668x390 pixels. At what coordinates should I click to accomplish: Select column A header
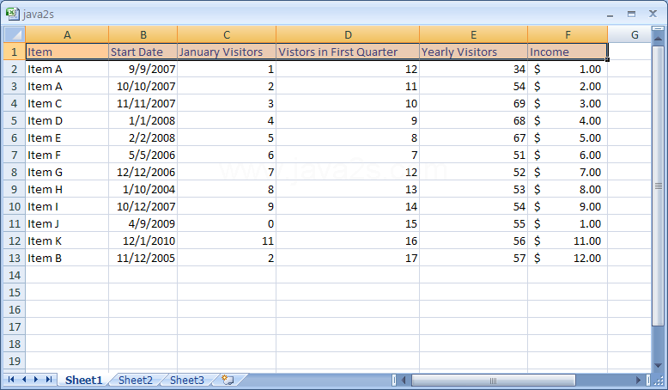tap(67, 34)
